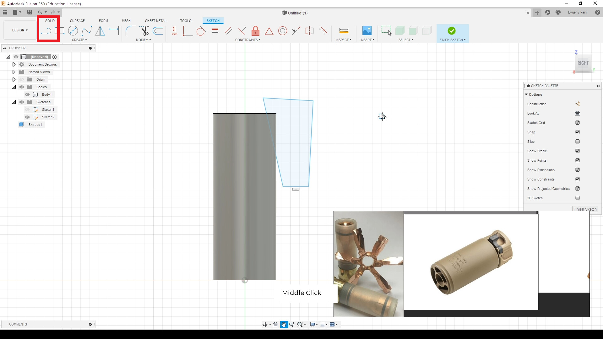
Task: Select the Fit Point Spline tool
Action: coord(87,31)
